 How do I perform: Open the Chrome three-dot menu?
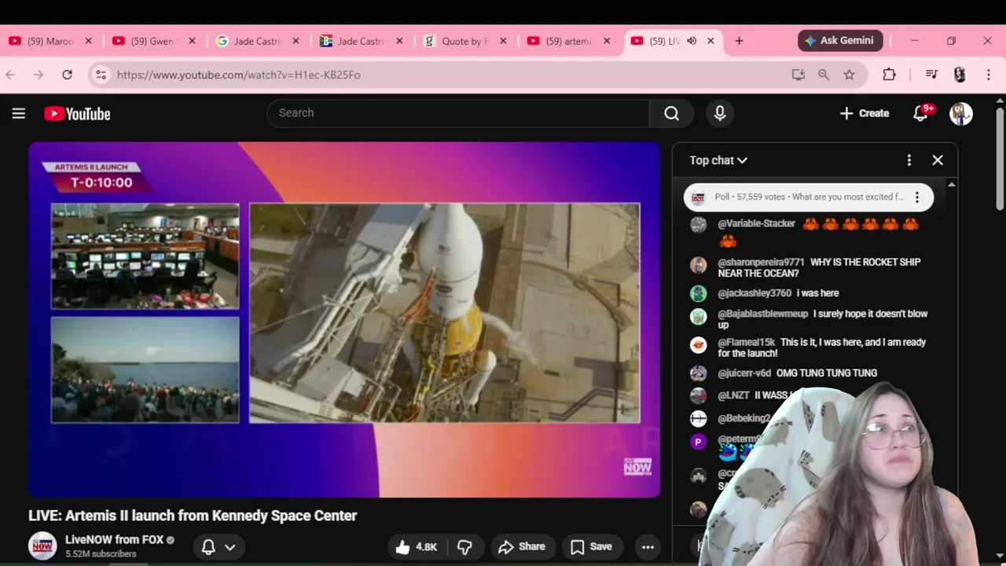[989, 75]
